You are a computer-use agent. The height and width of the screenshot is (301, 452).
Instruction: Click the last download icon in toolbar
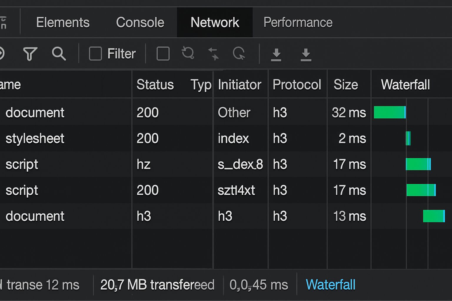[306, 55]
